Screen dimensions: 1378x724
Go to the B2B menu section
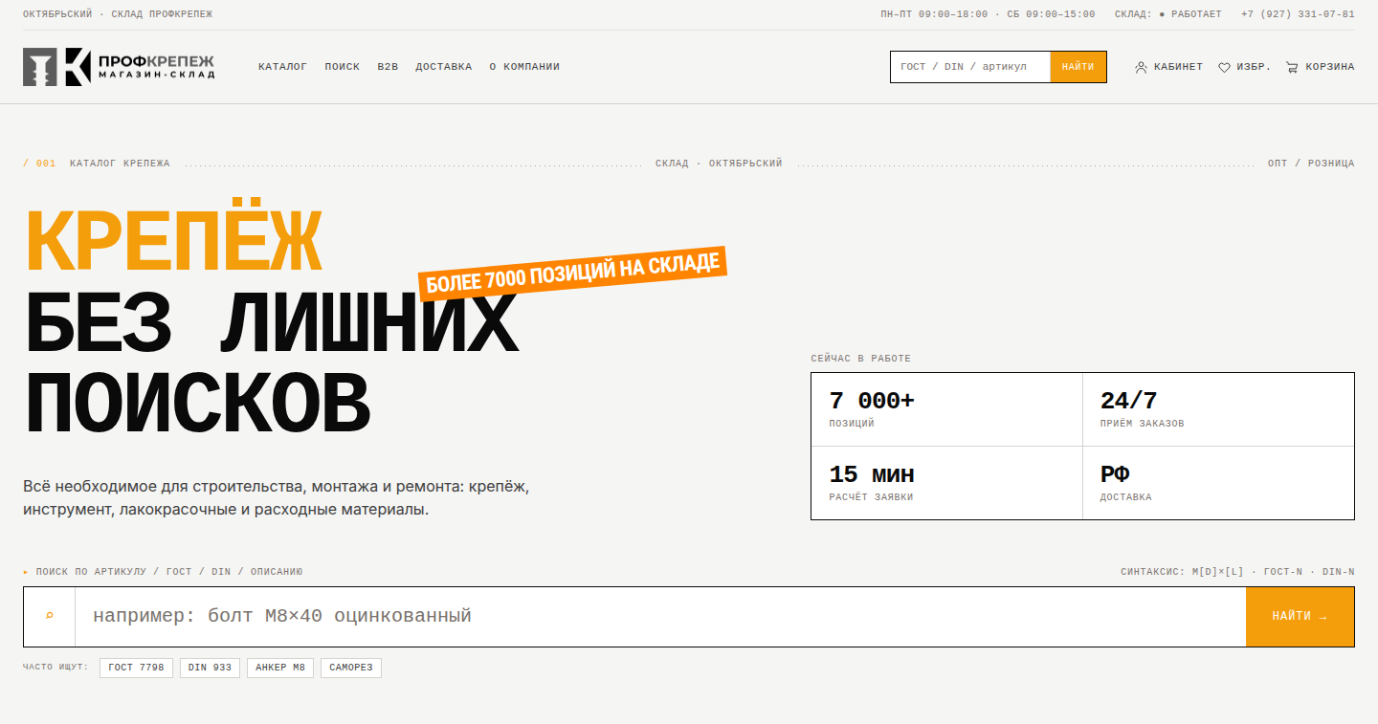click(x=388, y=67)
